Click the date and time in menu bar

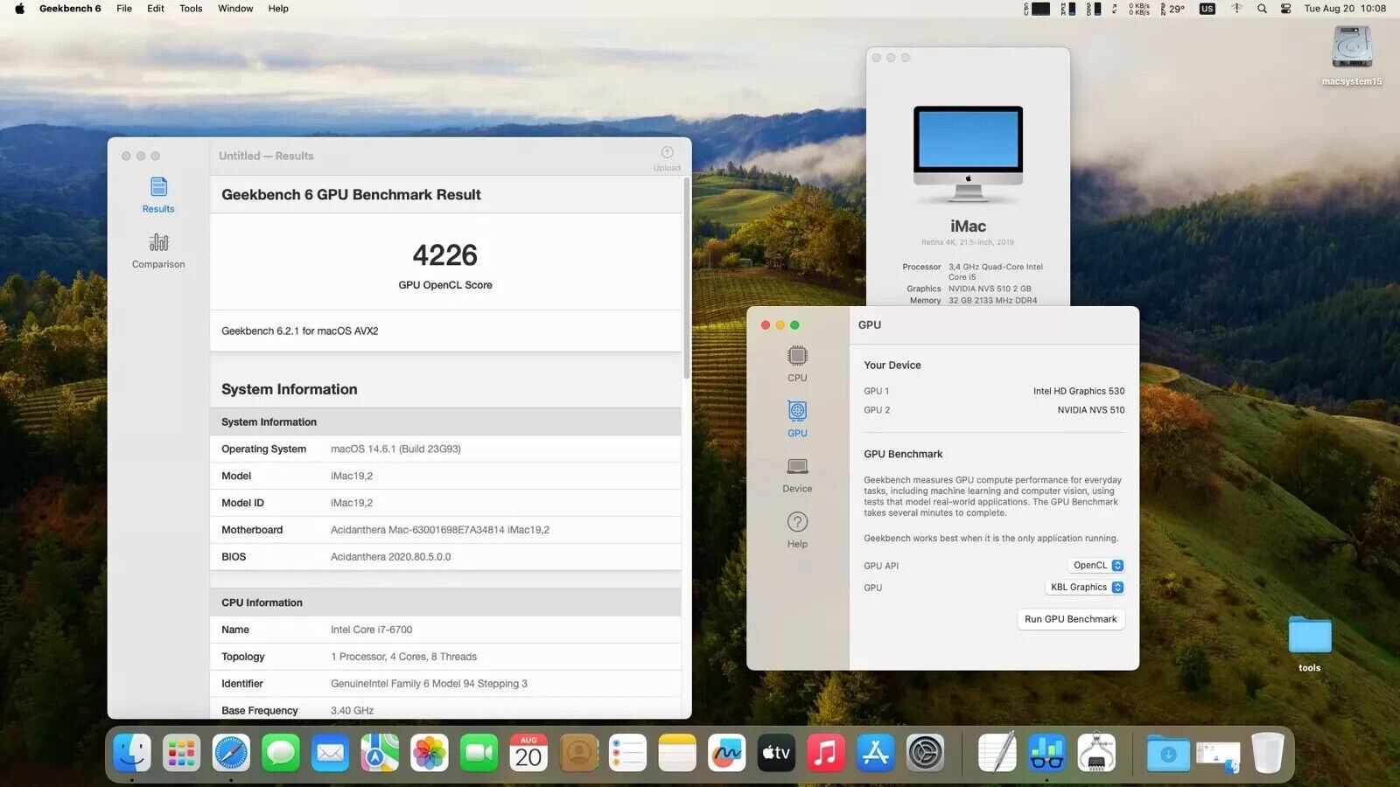pos(1345,9)
